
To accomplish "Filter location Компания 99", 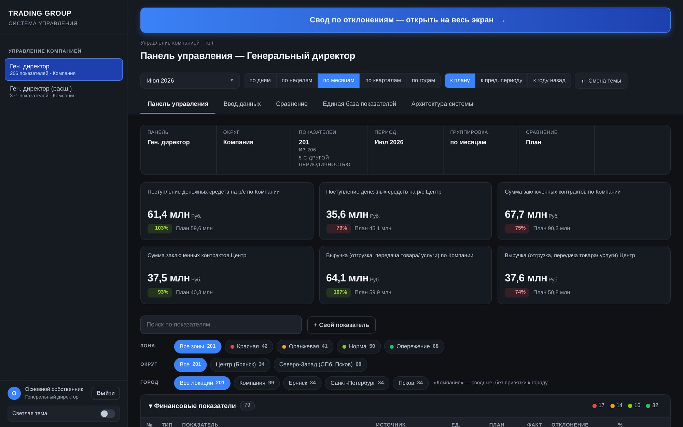I will [256, 383].
